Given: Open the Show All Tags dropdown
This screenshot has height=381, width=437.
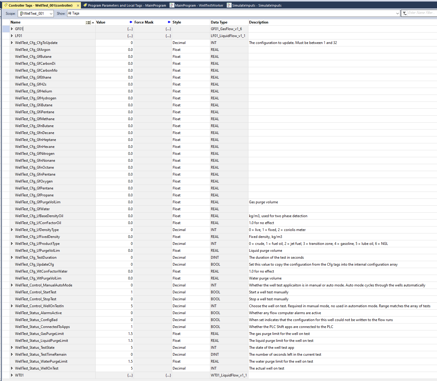Looking at the screenshot, I should pos(398,14).
